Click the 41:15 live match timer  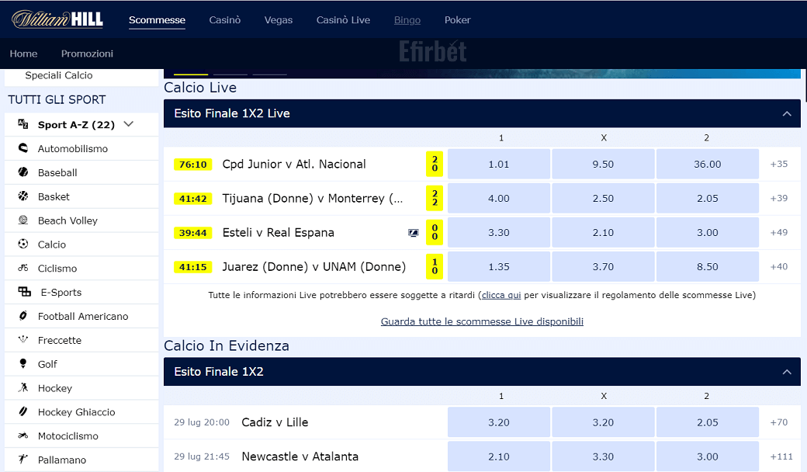click(193, 266)
